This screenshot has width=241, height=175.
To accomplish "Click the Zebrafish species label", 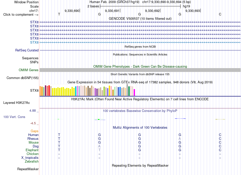I will 32,162.
